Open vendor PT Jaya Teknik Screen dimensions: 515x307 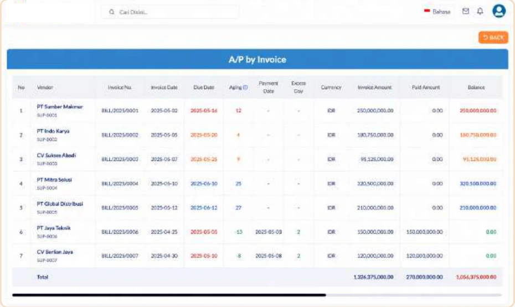tap(54, 228)
